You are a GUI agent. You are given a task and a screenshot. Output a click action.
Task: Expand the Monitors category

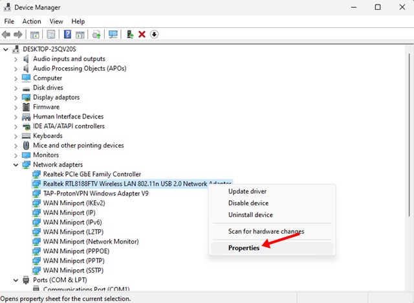(x=16, y=155)
